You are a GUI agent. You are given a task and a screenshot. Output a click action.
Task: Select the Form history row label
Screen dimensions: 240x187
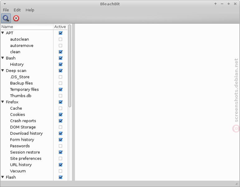pos(22,140)
